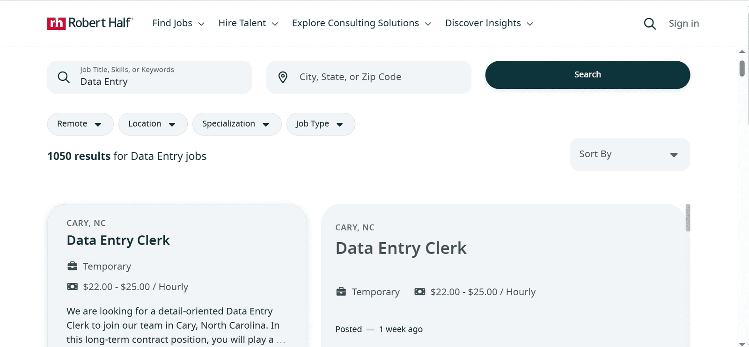Screen dimensions: 749x347
Task: Click the job detail panel scrollbar
Action: pyautogui.click(x=688, y=217)
